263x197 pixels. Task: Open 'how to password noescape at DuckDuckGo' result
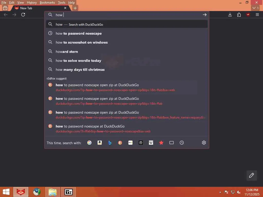click(x=127, y=129)
